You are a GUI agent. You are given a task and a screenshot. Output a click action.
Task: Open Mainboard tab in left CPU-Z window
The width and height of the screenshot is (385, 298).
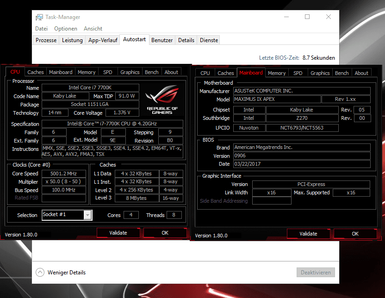pos(61,72)
